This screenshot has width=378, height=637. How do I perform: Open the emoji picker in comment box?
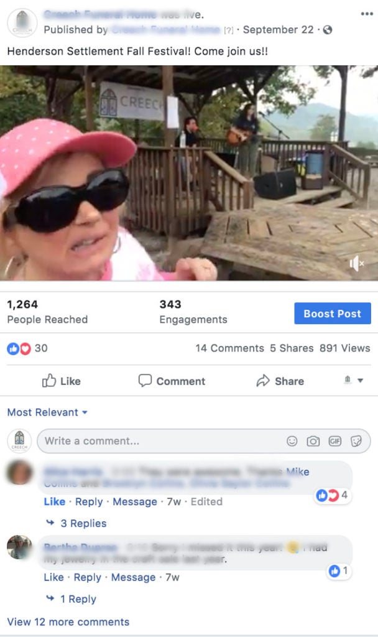(292, 441)
